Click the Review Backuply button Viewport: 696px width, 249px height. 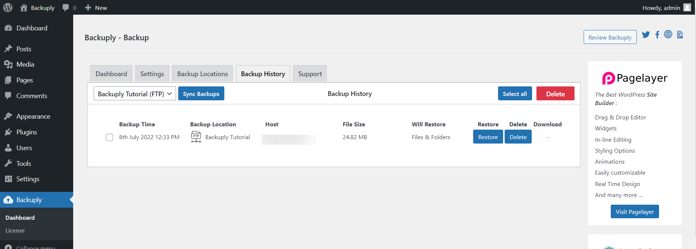pyautogui.click(x=610, y=37)
